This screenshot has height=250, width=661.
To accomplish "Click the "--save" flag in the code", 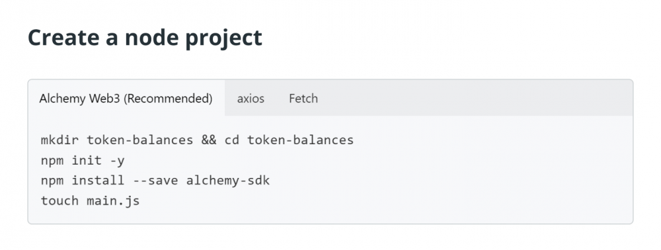I will 155,181.
